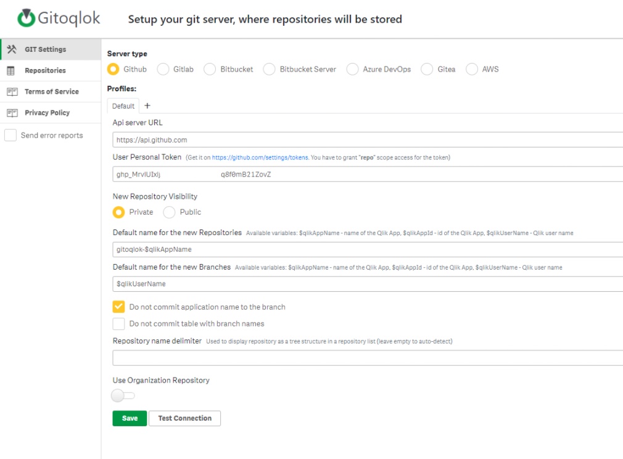The image size is (623, 459).
Task: Open Terms of Service page
Action: click(51, 92)
